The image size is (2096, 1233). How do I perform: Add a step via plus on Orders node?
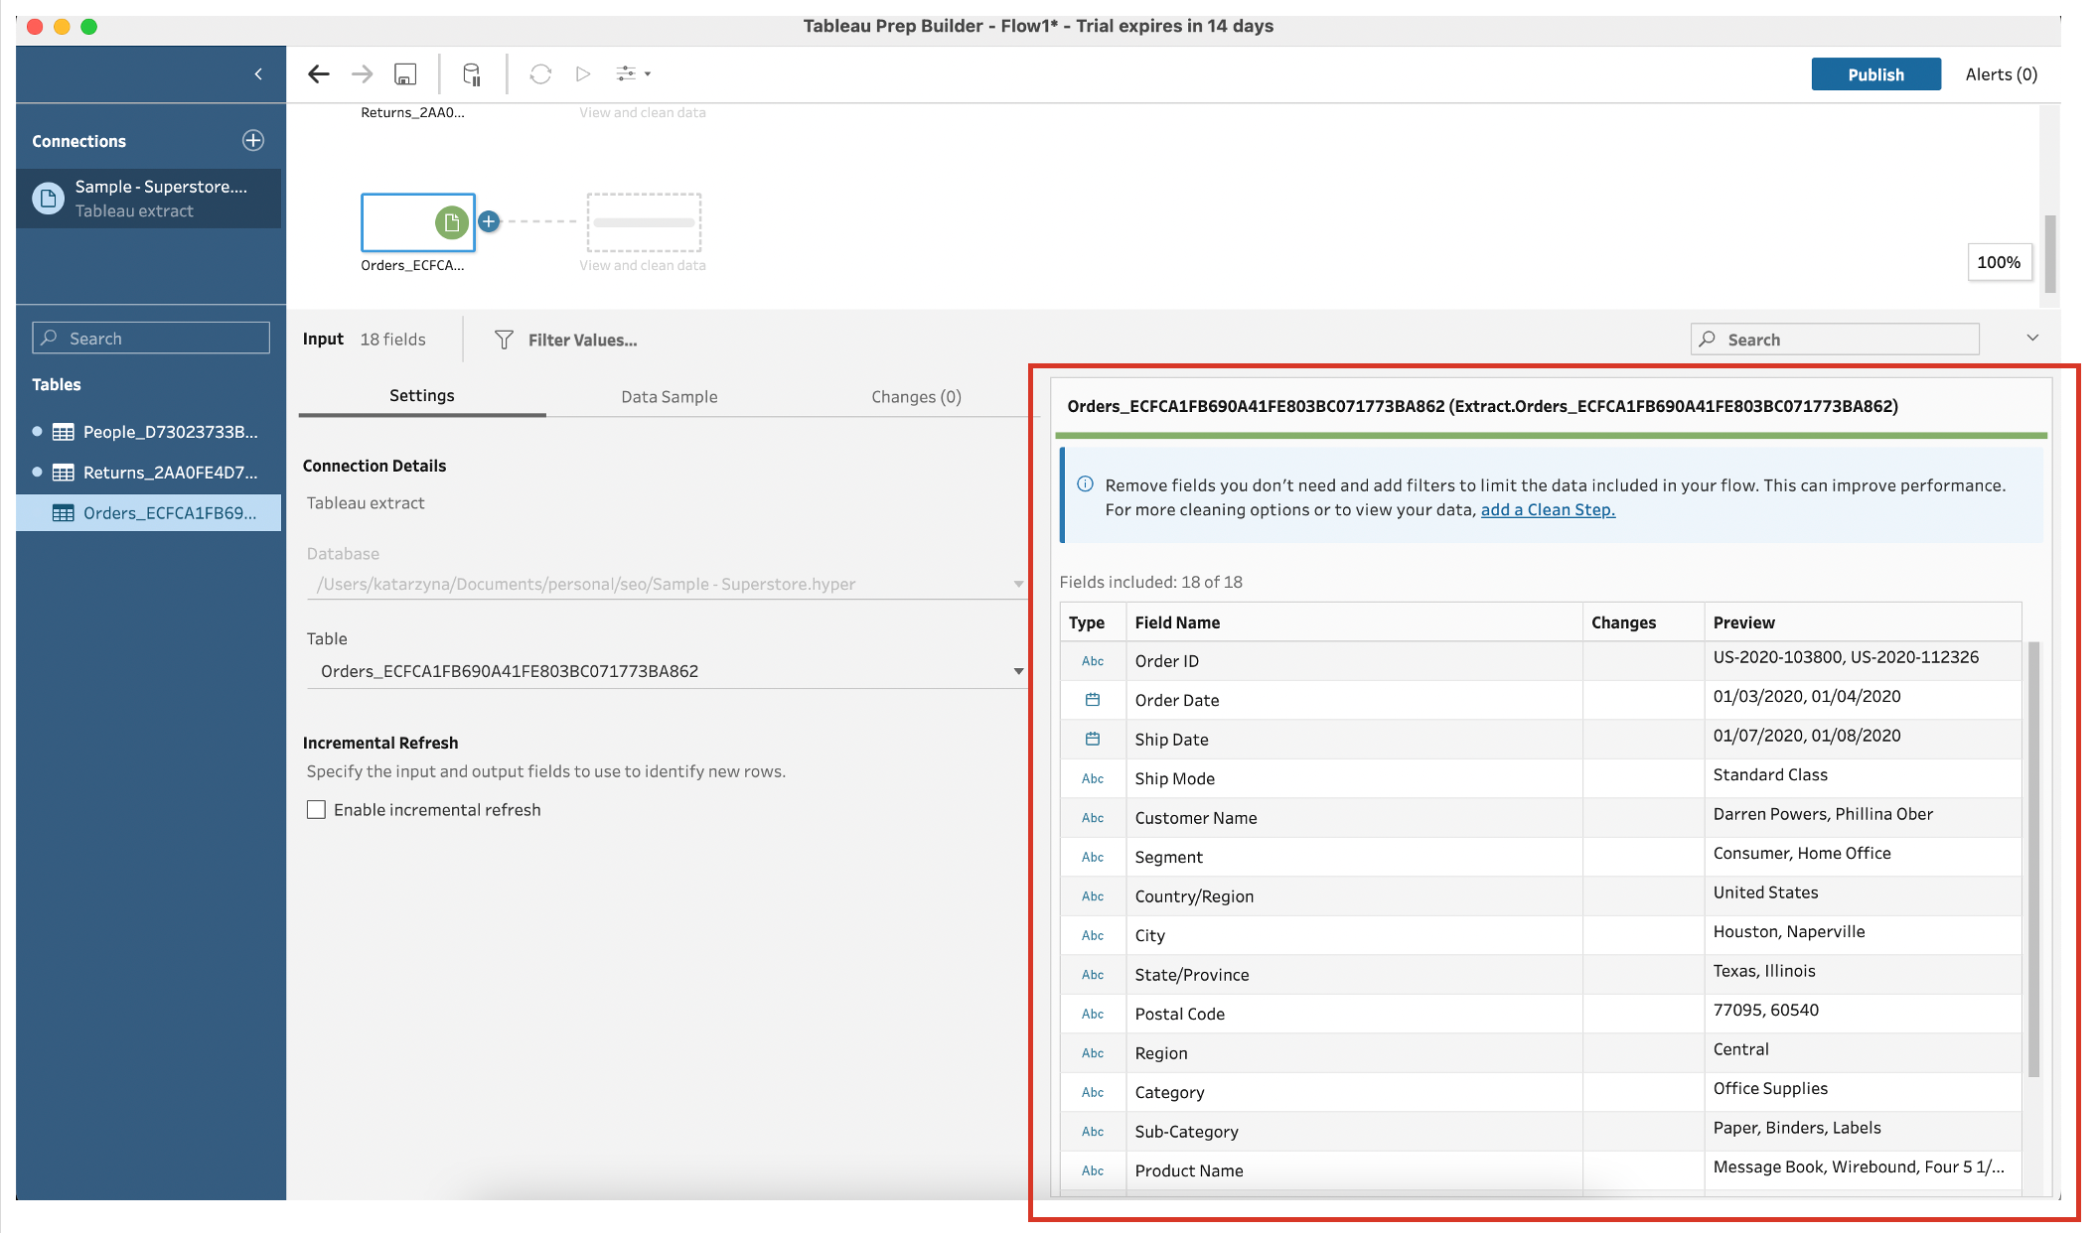point(489,222)
